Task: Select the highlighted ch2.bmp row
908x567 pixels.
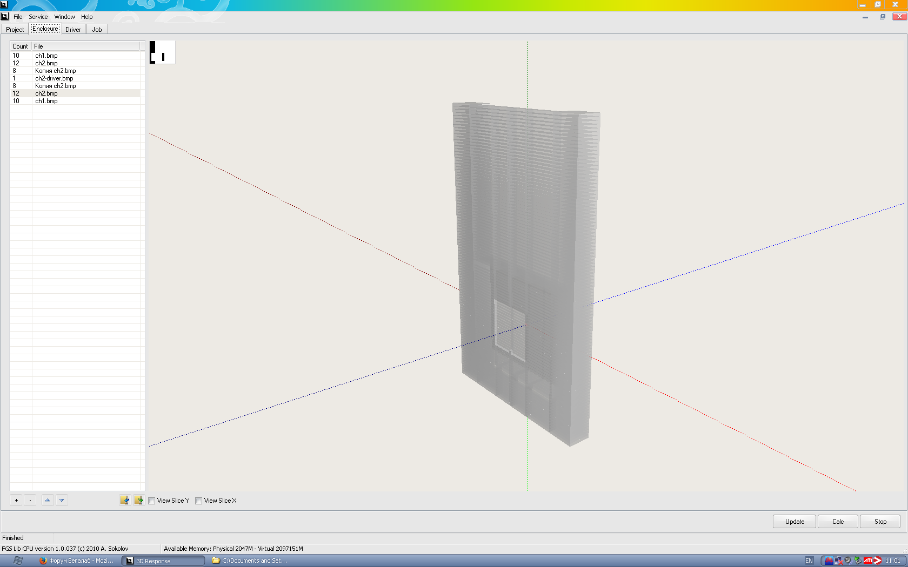Action: (75, 93)
